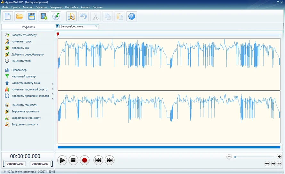Zoom out with the minus button

click(229, 157)
